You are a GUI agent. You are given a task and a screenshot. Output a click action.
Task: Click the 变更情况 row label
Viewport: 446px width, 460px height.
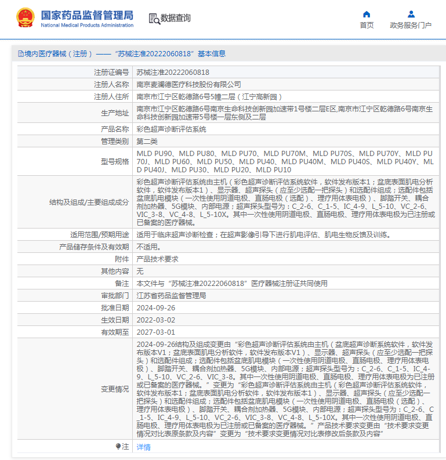(x=115, y=389)
